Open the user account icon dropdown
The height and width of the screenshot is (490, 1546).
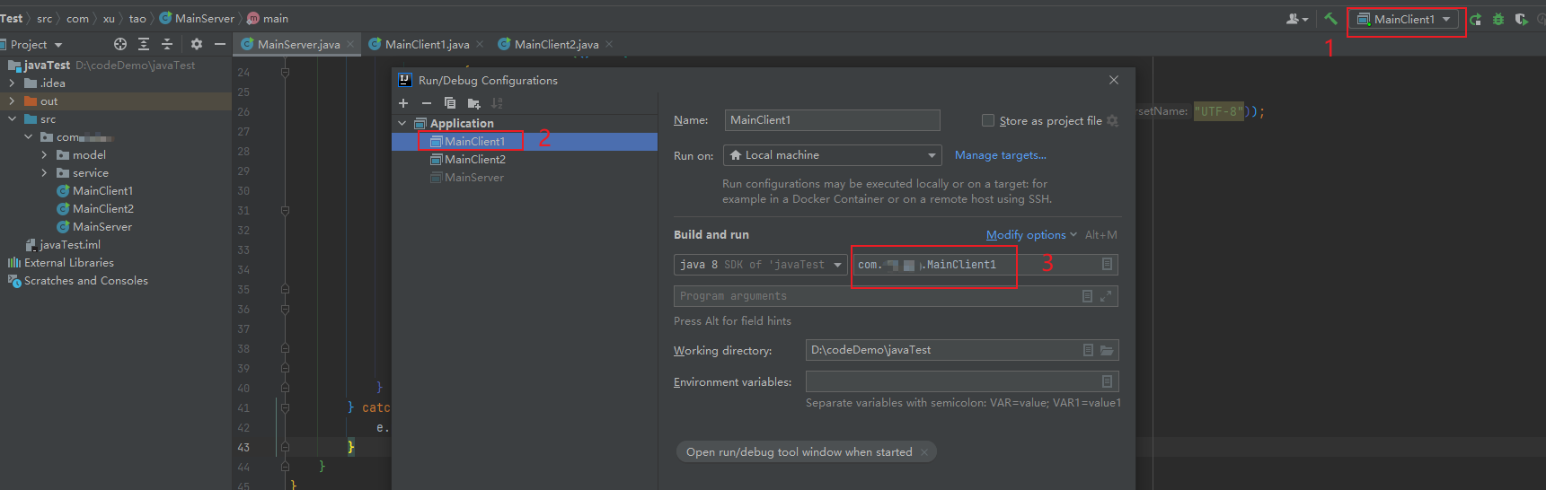1297,19
